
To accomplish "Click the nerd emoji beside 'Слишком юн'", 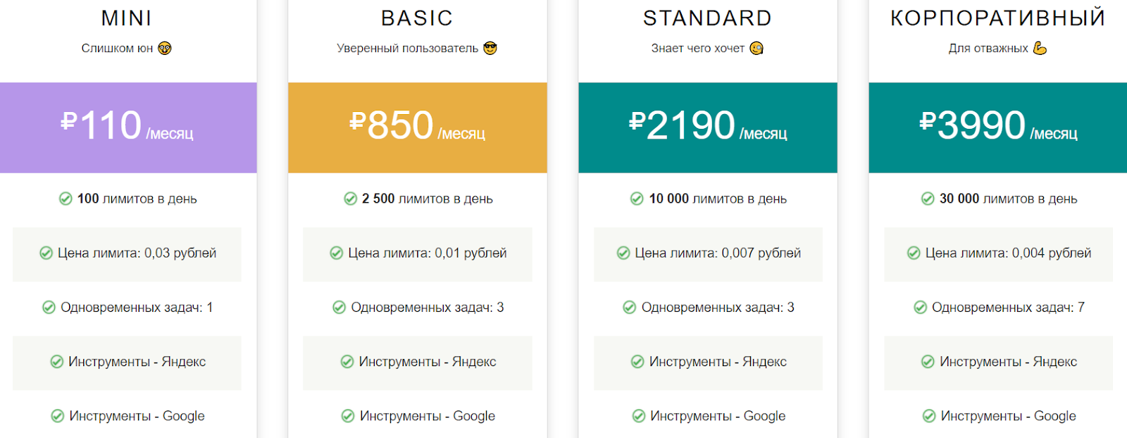I will pos(165,49).
